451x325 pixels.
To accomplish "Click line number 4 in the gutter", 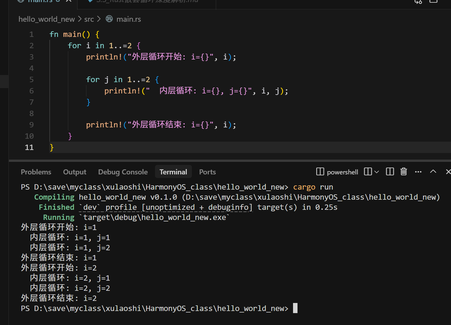I will coord(32,68).
